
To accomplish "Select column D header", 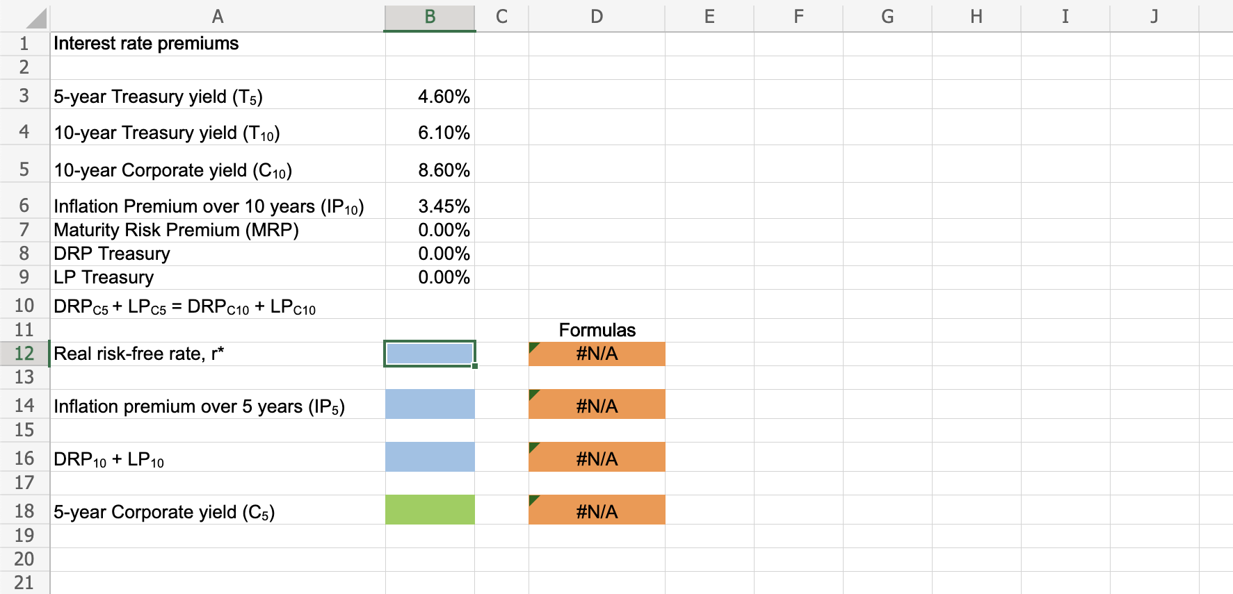I will click(x=597, y=17).
